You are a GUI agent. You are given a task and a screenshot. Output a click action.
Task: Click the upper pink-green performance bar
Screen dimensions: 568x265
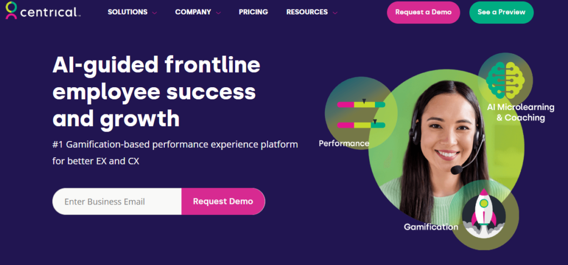[x=361, y=104]
